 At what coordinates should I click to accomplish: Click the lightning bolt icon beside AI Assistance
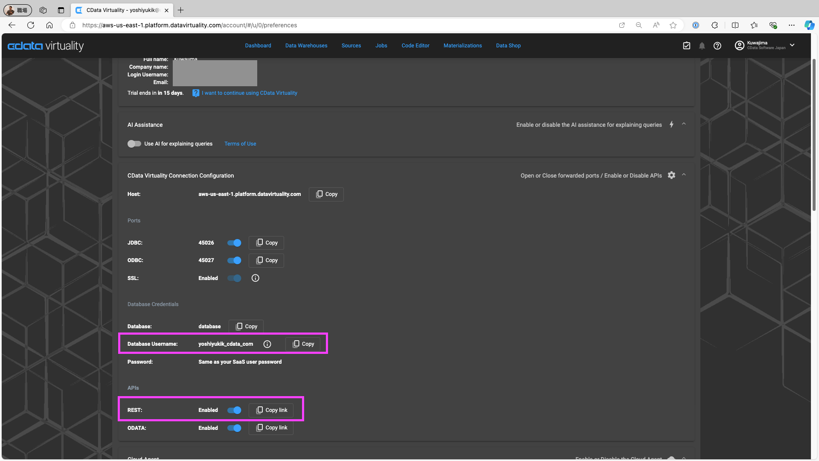(x=671, y=124)
